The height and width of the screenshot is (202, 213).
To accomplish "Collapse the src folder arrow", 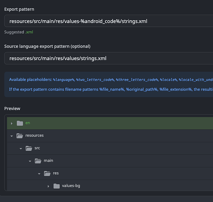I will coord(21,149).
